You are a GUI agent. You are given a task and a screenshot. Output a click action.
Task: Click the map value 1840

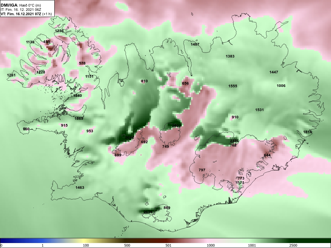[77, 96]
